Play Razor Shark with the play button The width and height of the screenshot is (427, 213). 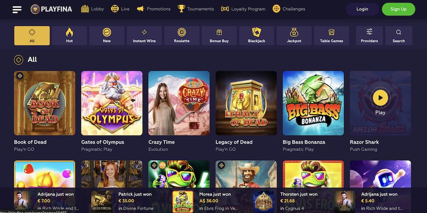point(380,98)
